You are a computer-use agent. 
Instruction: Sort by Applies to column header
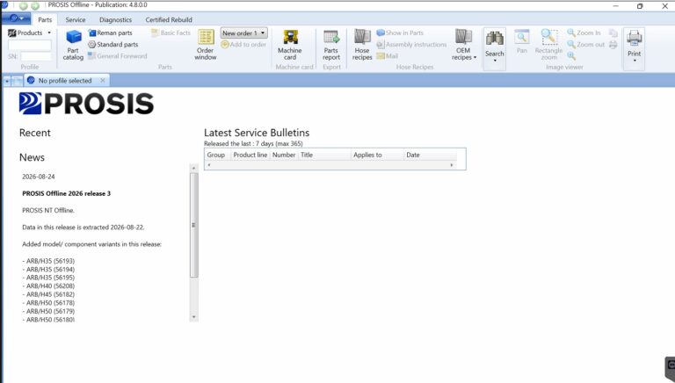pos(378,155)
